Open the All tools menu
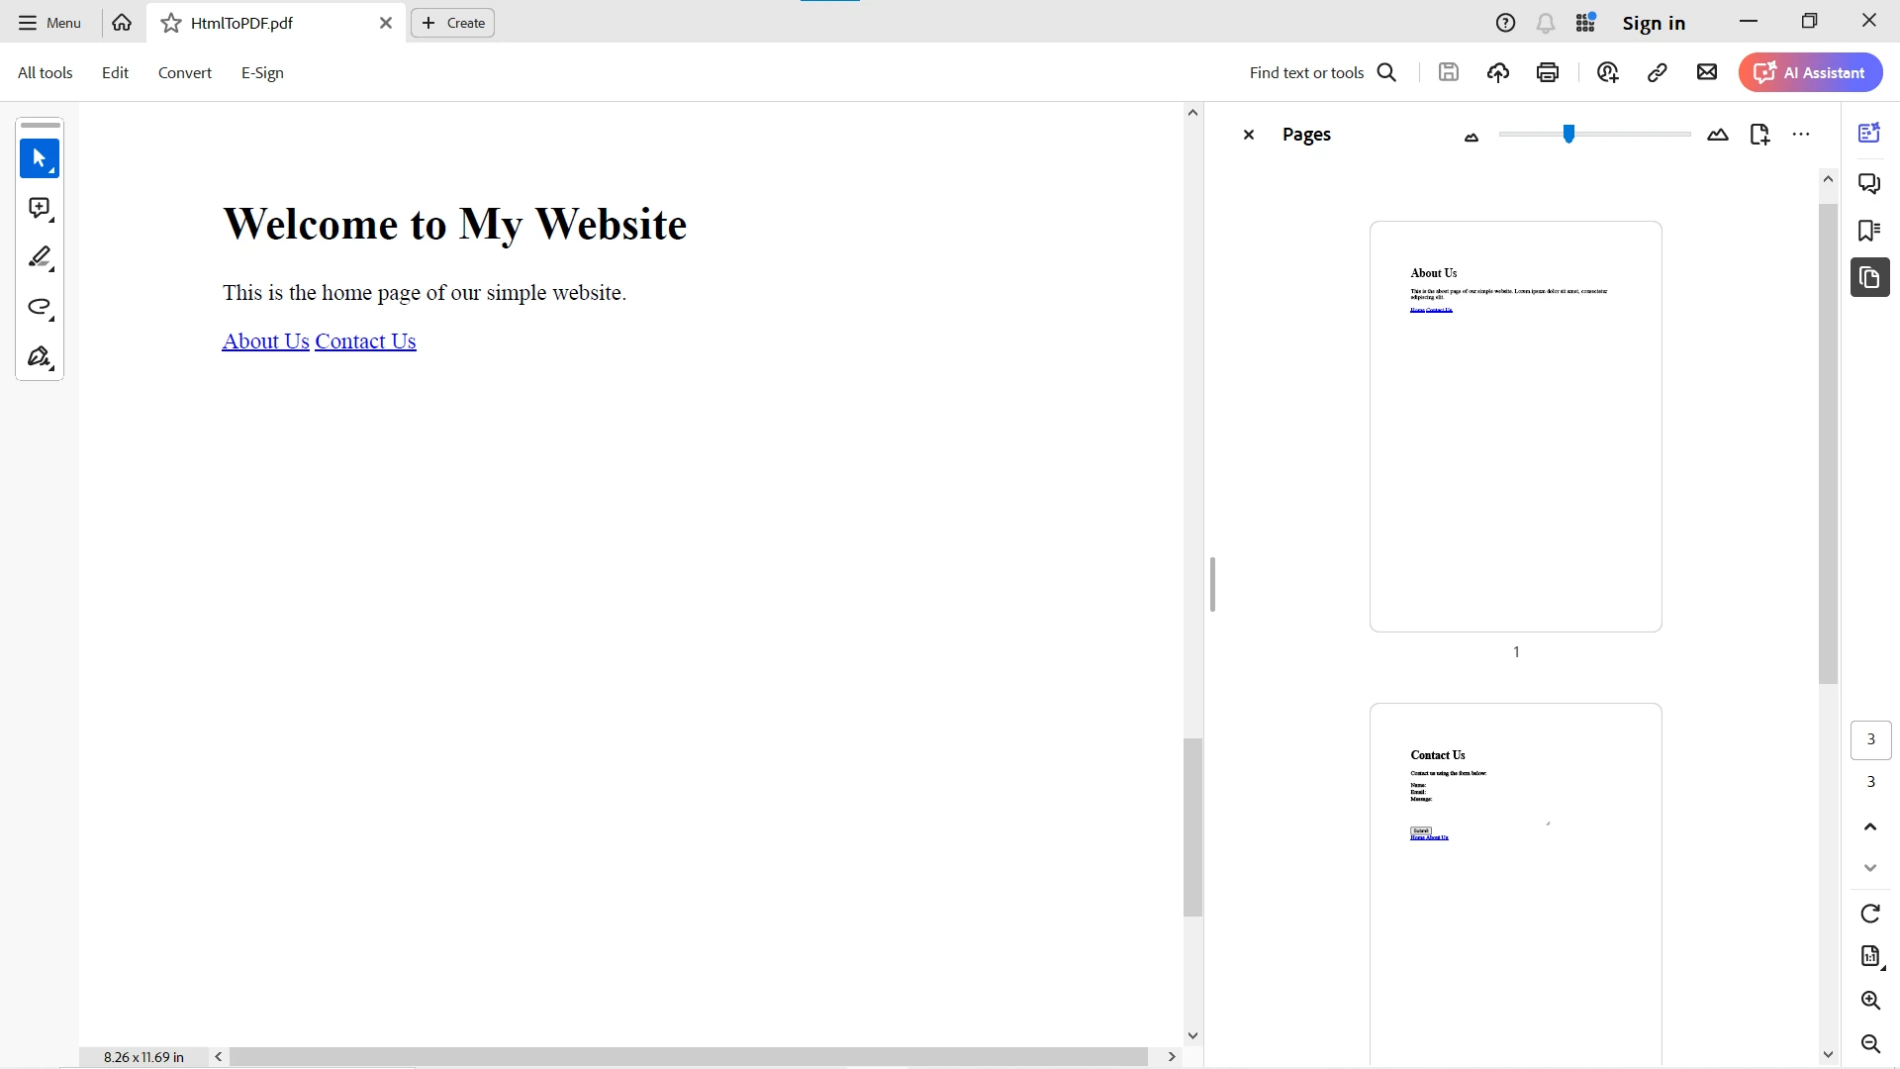 45,72
